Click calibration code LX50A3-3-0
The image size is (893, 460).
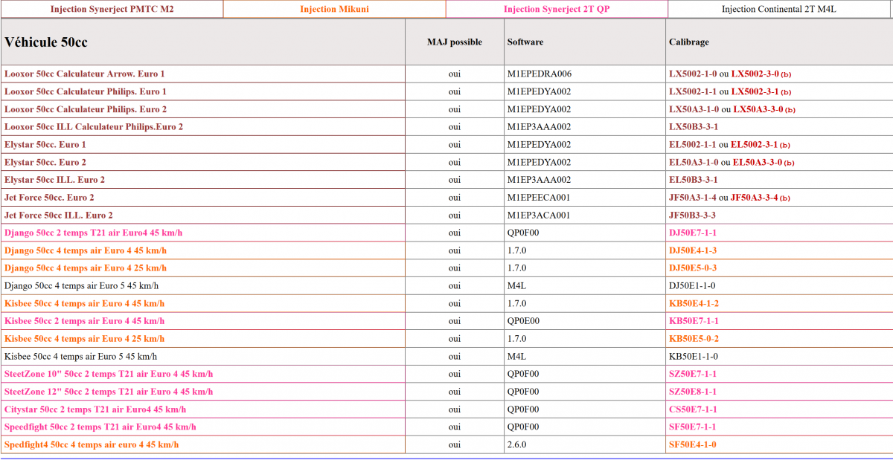[758, 109]
